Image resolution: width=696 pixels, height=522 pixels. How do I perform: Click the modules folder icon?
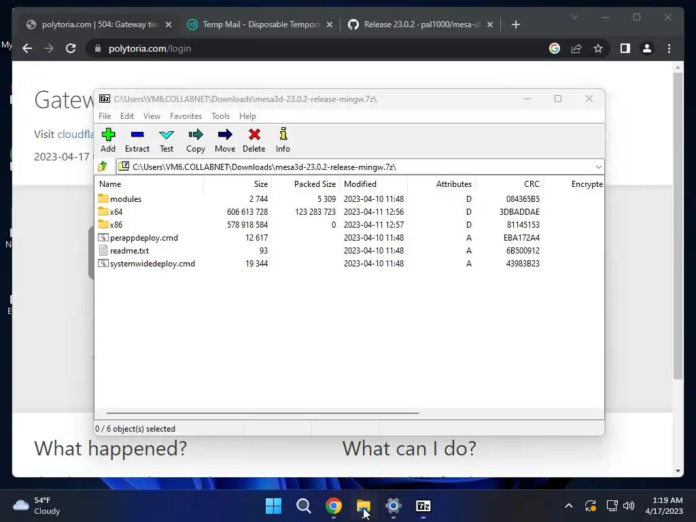pos(103,198)
